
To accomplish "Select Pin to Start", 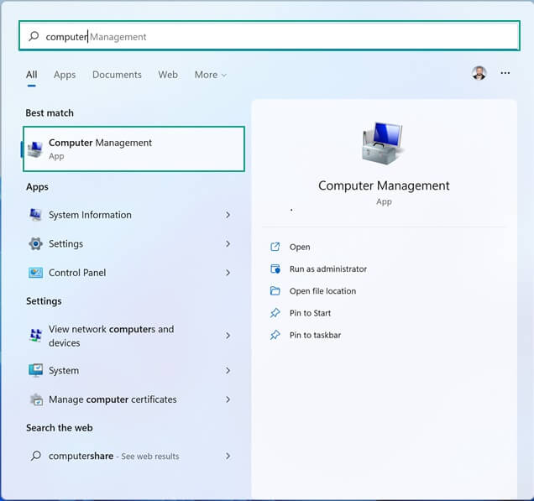I will [310, 313].
